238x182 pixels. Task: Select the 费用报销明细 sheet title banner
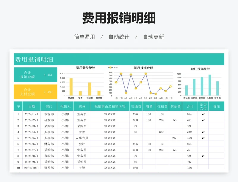119,59
